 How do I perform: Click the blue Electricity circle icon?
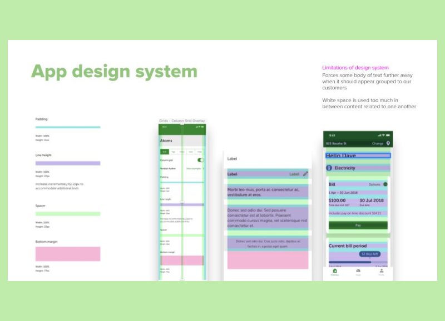pos(329,168)
